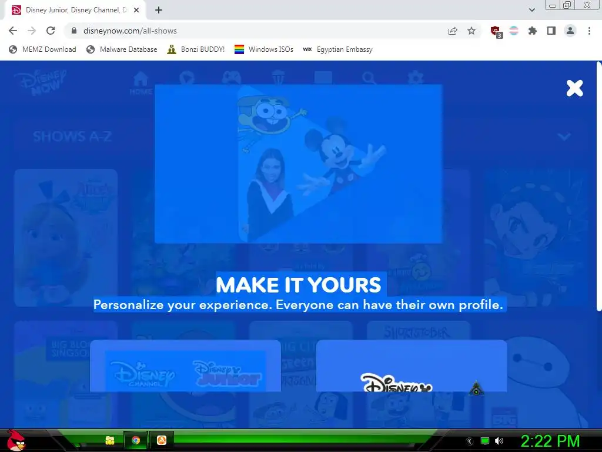The width and height of the screenshot is (602, 452).
Task: Click the green monitor tray icon
Action: click(485, 441)
